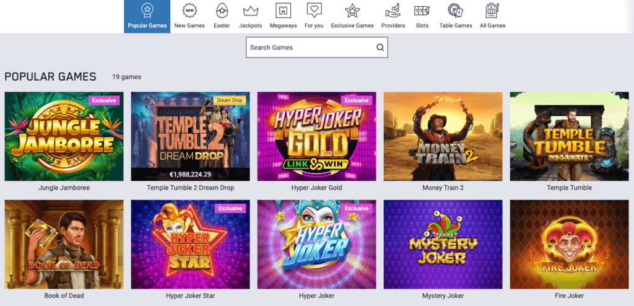The height and width of the screenshot is (306, 634).
Task: Click the Fire Joker title link
Action: click(570, 296)
